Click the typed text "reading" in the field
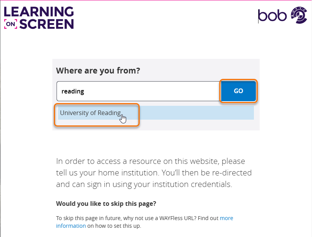This screenshot has width=312, height=237. [73, 92]
